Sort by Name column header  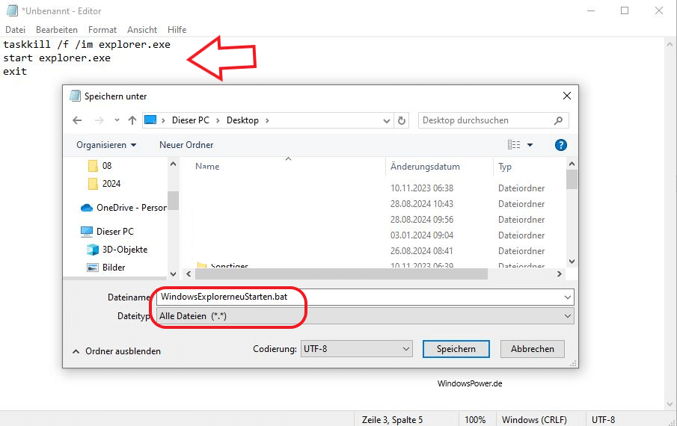pyautogui.click(x=207, y=167)
